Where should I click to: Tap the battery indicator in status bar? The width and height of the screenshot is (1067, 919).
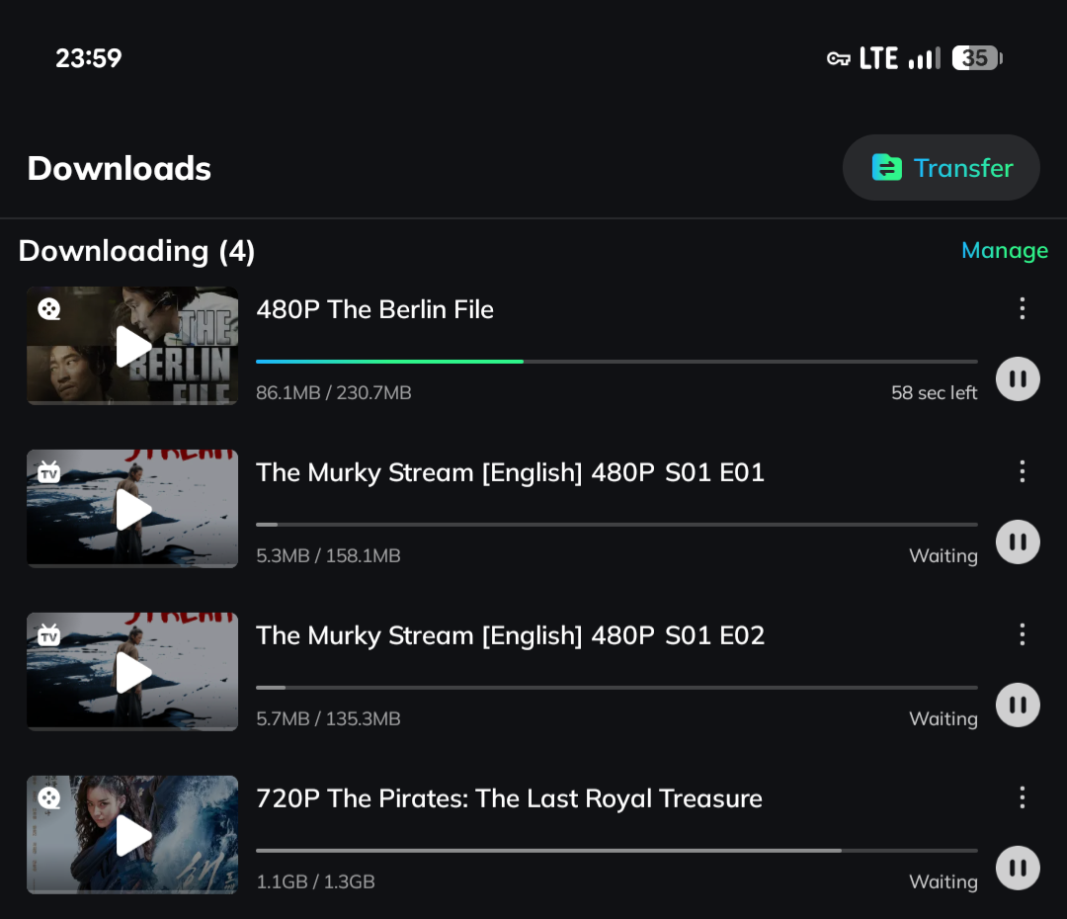(x=977, y=58)
